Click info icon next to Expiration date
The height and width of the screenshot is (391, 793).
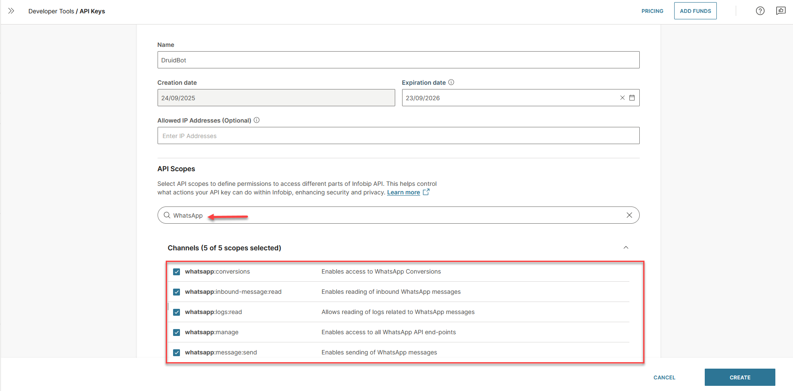click(x=451, y=82)
